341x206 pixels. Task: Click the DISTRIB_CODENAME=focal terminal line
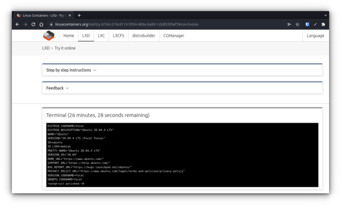(x=66, y=126)
